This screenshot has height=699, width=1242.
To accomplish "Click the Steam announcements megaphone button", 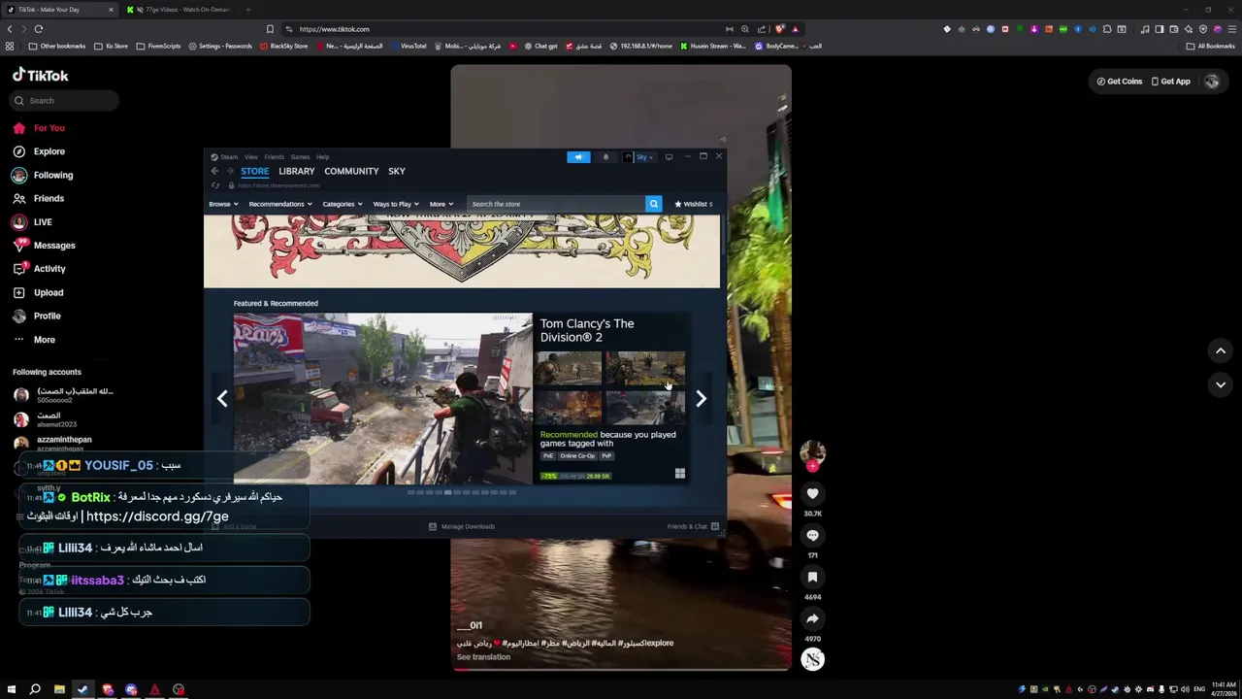I will 578,156.
